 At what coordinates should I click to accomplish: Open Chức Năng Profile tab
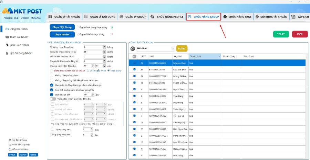point(167,17)
